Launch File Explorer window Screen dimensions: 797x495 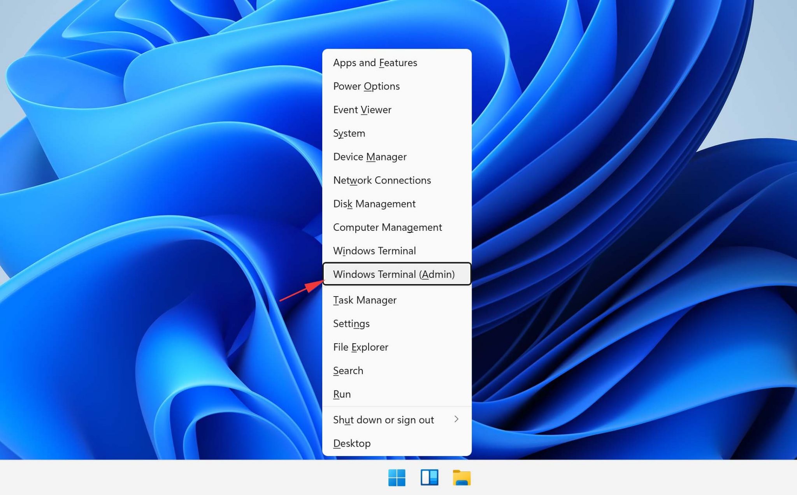(360, 347)
